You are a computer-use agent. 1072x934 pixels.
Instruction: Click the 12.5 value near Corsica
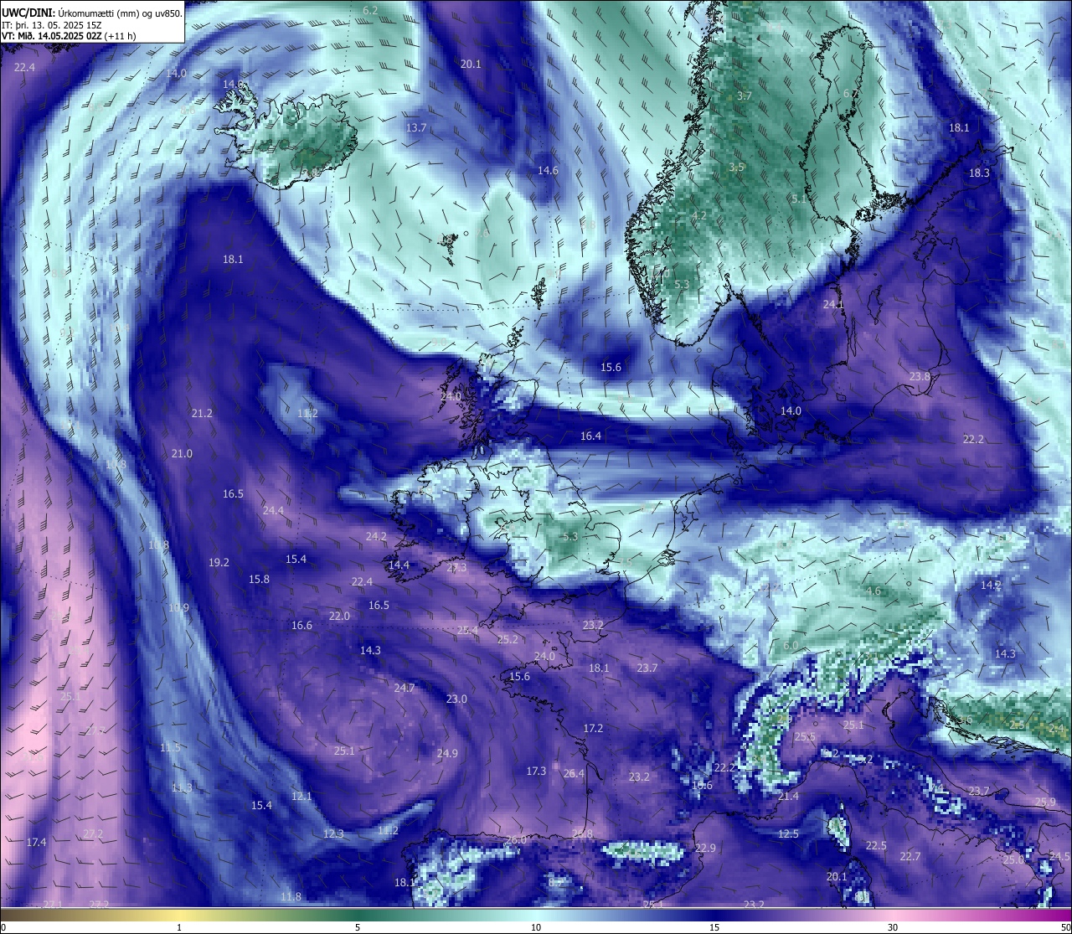click(788, 833)
